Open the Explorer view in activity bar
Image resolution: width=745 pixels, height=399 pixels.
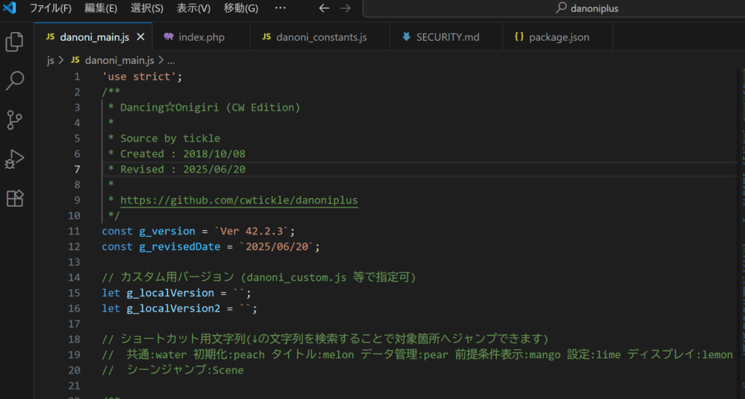click(15, 42)
